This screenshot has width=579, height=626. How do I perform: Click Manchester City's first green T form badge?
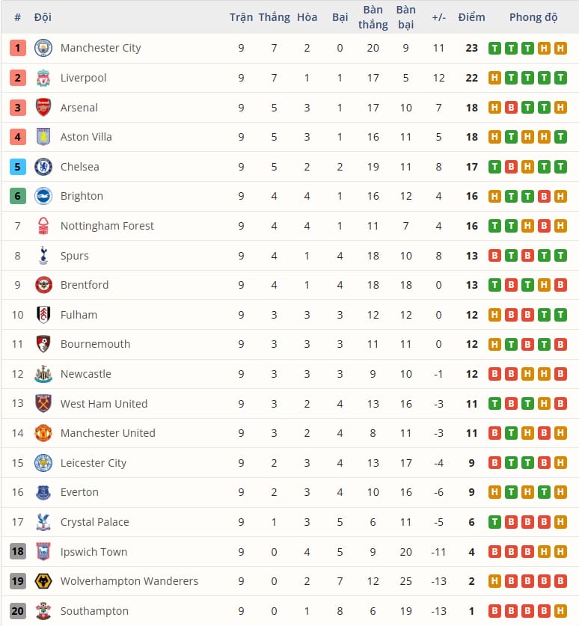click(494, 48)
